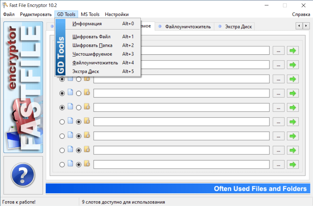This screenshot has height=206, width=313.
Task: Browse with the '...' button of the third slot
Action: [x=279, y=79]
